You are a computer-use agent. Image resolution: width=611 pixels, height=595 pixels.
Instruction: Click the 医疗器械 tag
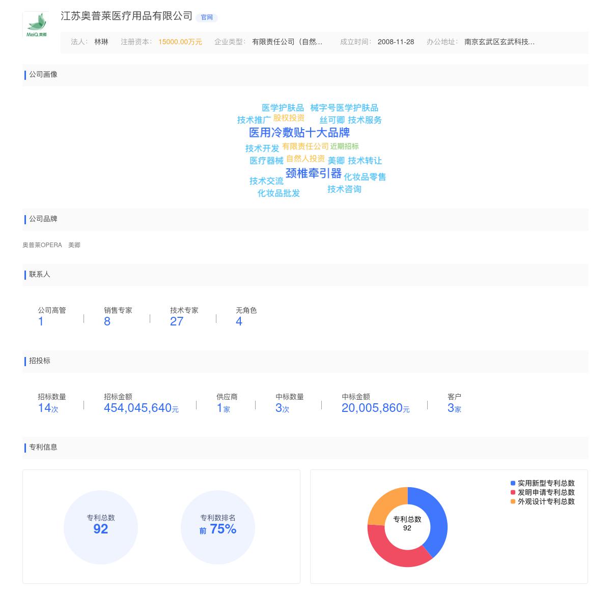point(266,161)
